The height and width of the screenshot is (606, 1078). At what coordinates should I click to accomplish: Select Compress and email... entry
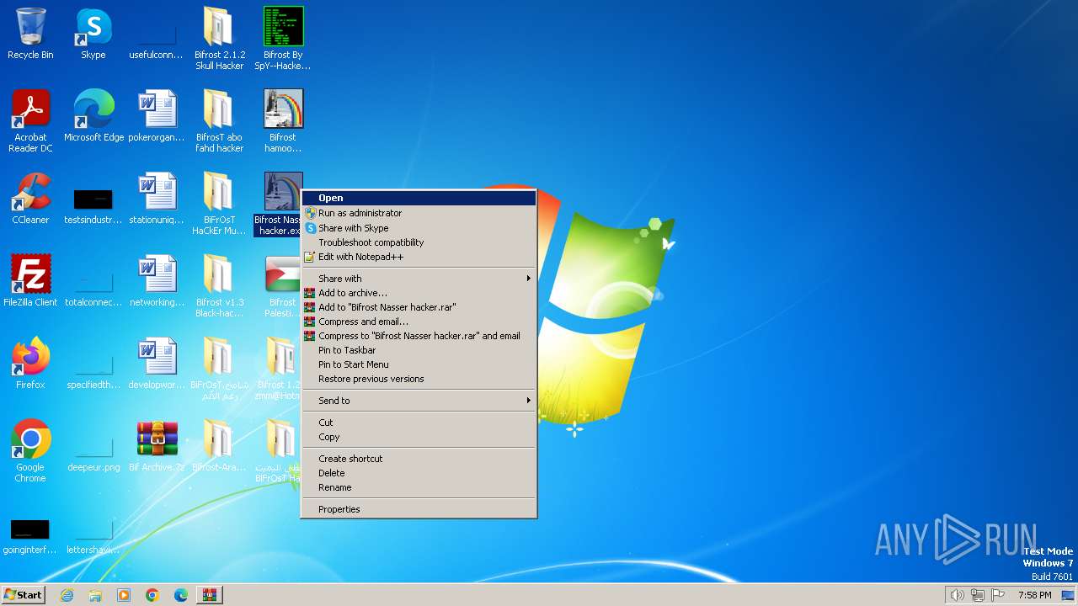(419, 322)
